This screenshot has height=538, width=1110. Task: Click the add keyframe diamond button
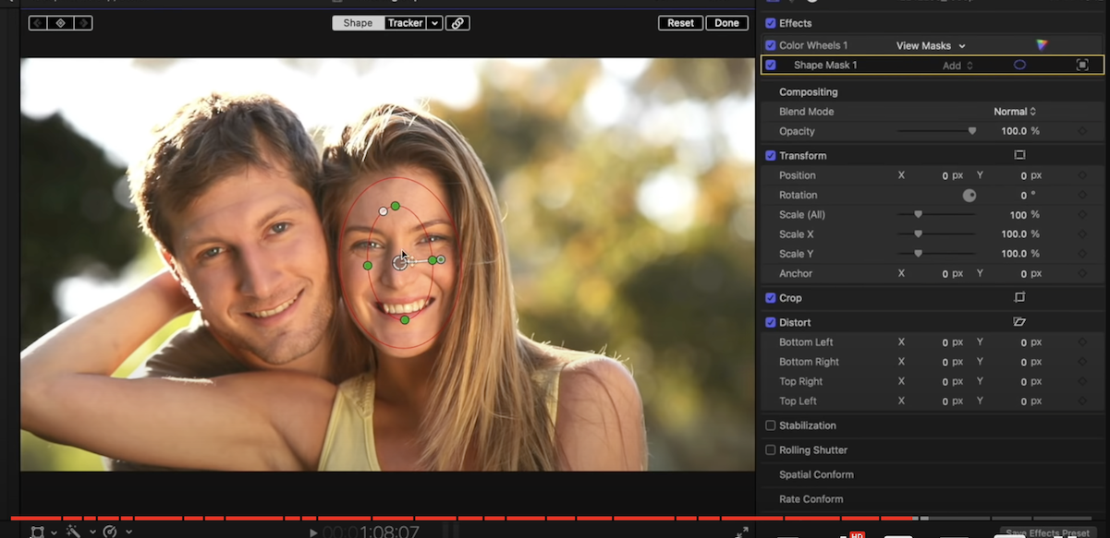(60, 23)
